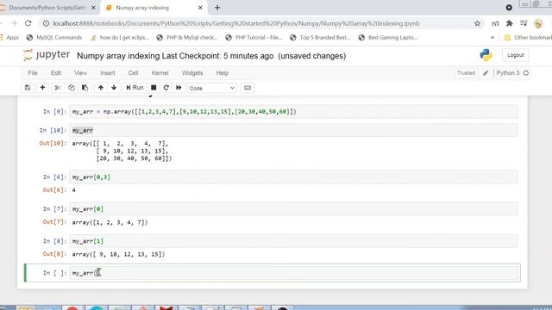The width and height of the screenshot is (552, 310).
Task: Open the browser profile avatar
Action: click(x=538, y=23)
